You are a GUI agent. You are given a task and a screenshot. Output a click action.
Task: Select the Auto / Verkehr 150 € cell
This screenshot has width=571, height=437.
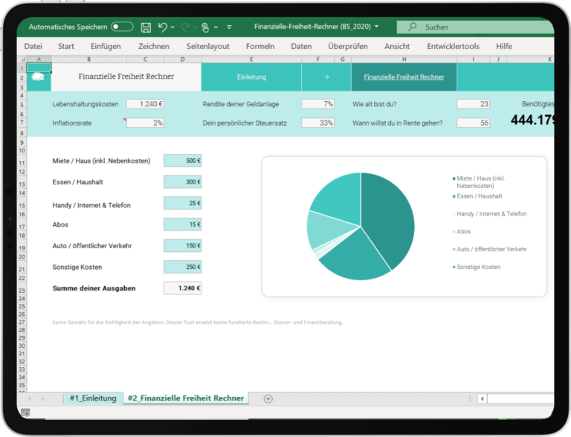pos(182,245)
